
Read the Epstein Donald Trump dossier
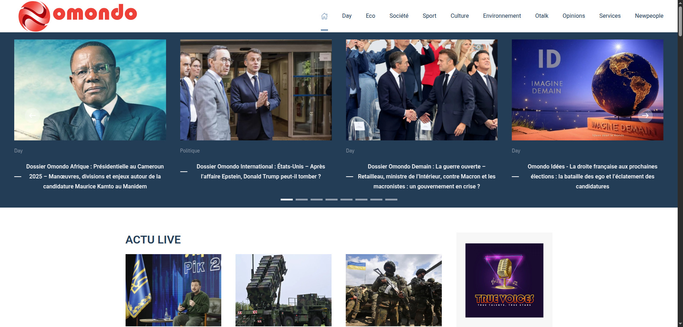[x=260, y=171]
